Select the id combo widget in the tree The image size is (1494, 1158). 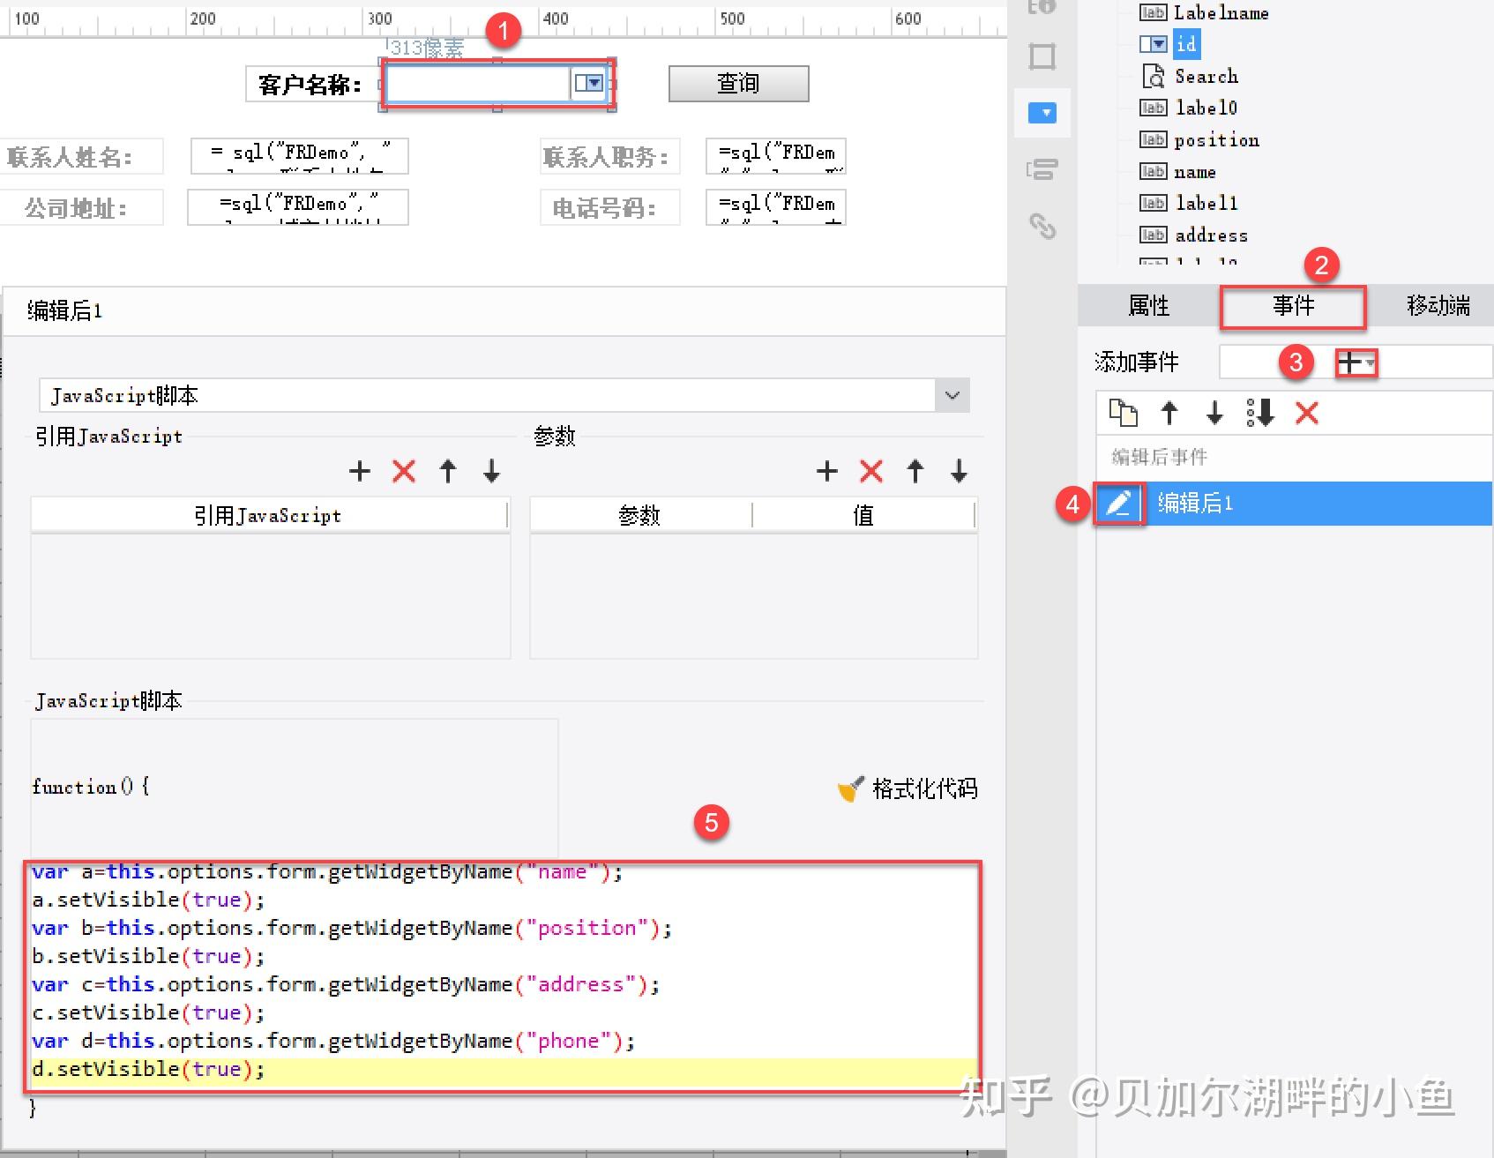1186,43
